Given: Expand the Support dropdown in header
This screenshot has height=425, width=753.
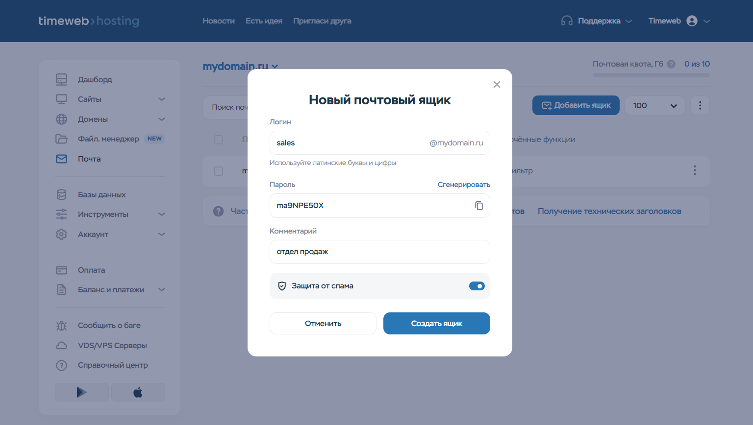Looking at the screenshot, I should click(597, 21).
